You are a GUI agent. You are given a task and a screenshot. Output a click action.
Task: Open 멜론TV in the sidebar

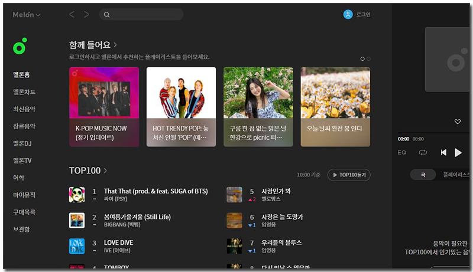(22, 160)
